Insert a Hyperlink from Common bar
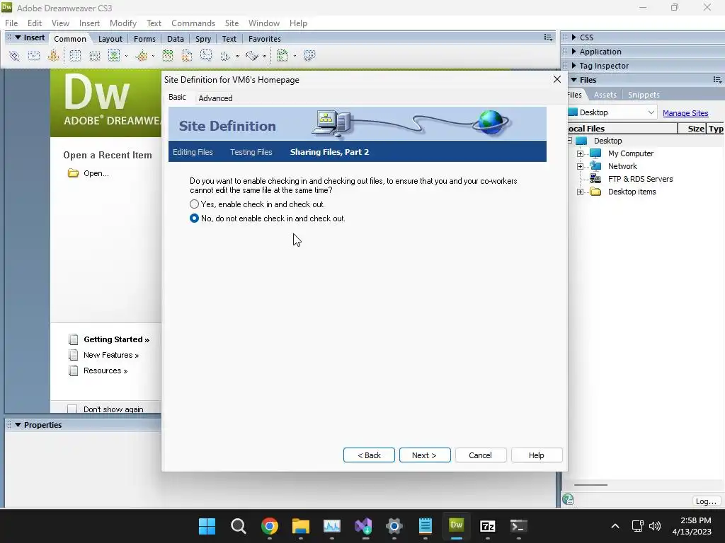Screen dimensions: 725x543 point(14,56)
